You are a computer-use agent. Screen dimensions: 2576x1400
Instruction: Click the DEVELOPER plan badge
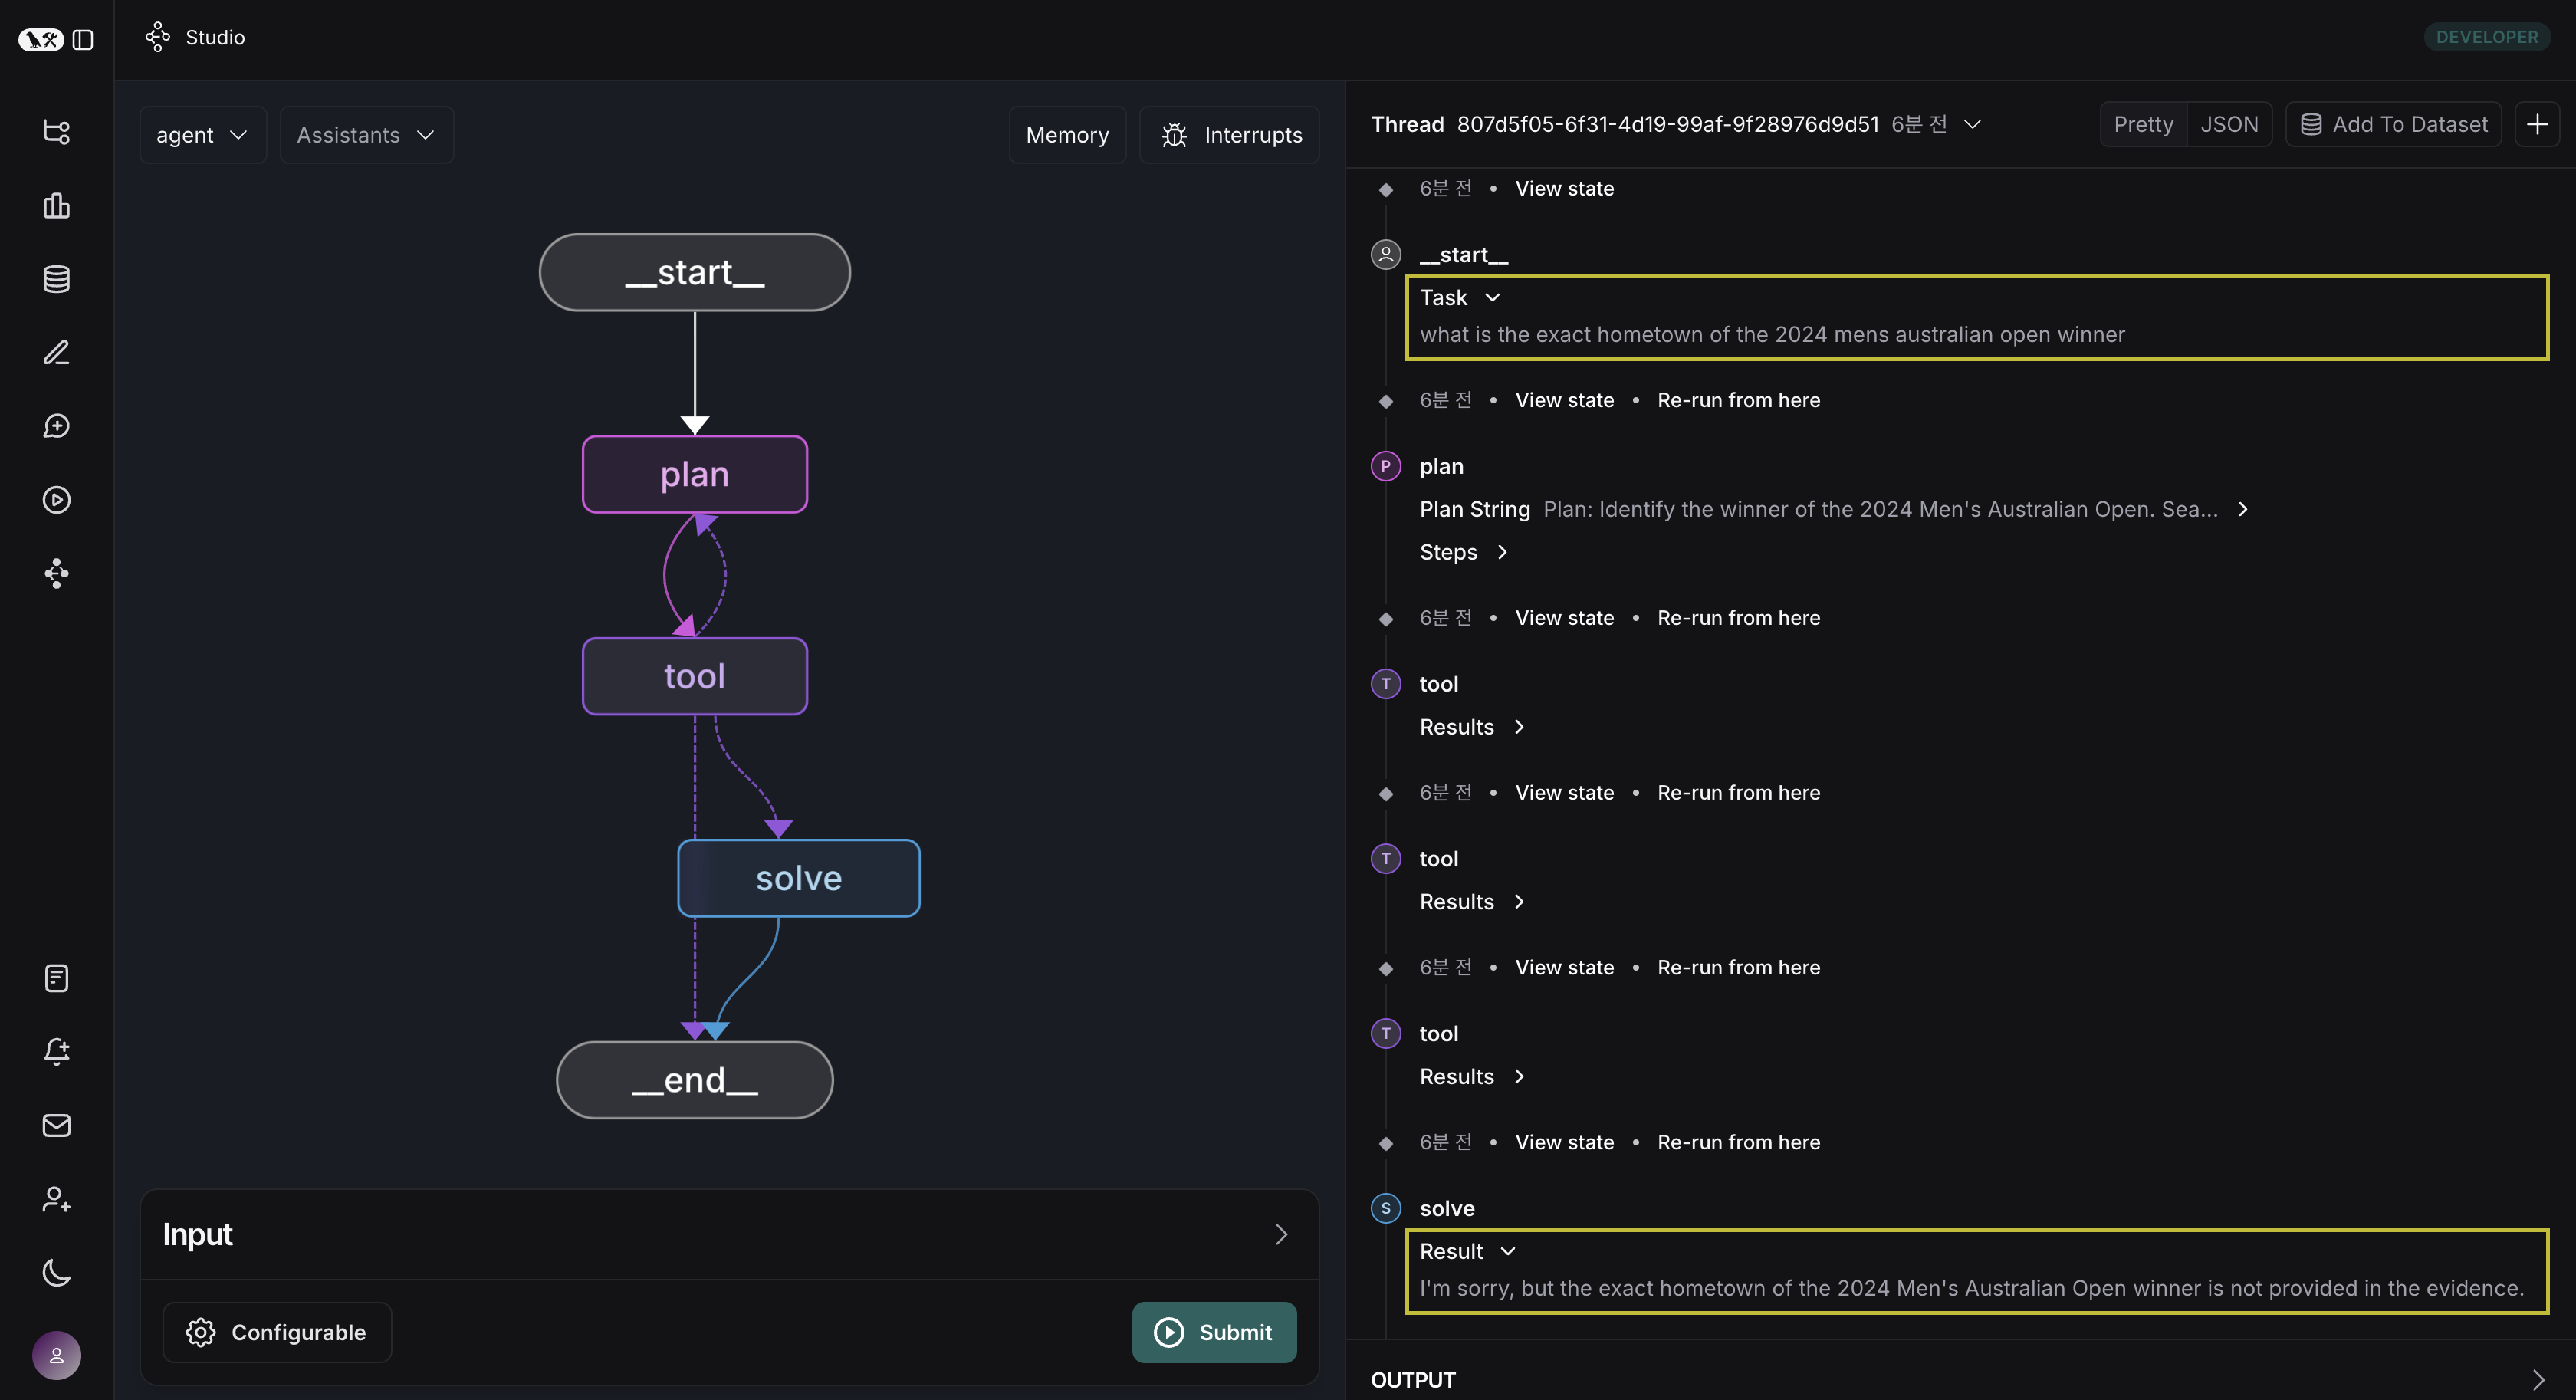(x=2486, y=37)
